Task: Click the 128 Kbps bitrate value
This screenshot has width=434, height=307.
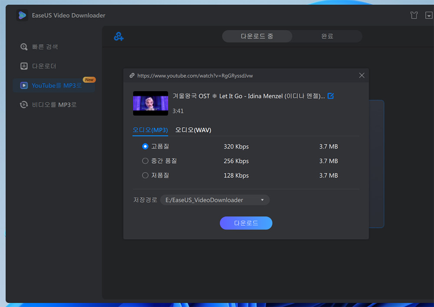Action: 236,175
